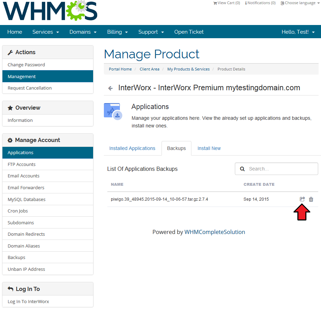
Task: Click the restore backup icon for piwigo
Action: (302, 199)
